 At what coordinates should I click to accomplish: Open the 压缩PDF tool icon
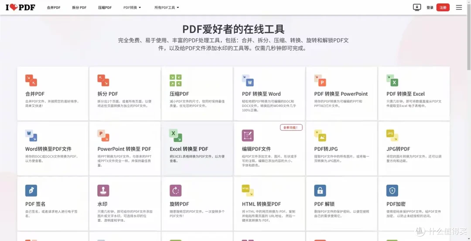[x=175, y=80]
